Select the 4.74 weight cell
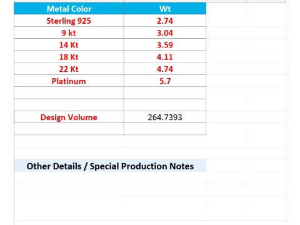The width and height of the screenshot is (300, 225). pyautogui.click(x=165, y=69)
